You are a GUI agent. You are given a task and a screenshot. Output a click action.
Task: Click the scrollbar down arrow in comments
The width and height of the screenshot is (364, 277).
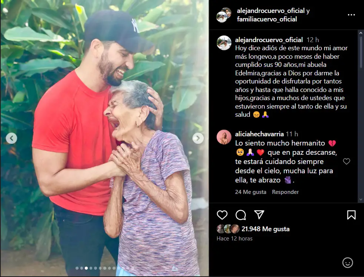[x=361, y=199]
